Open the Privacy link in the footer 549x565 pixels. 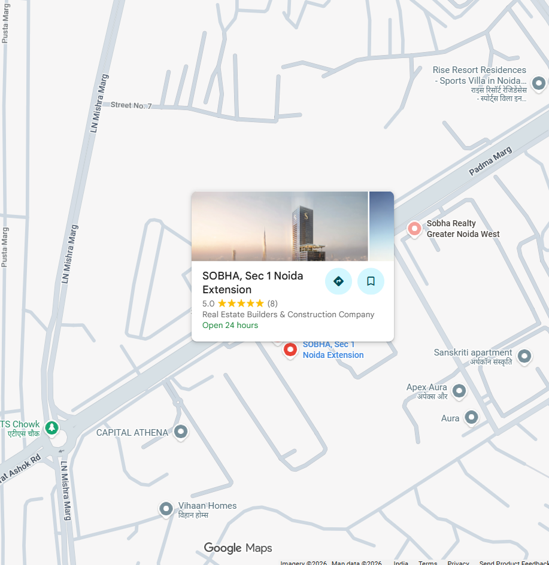pyautogui.click(x=458, y=563)
